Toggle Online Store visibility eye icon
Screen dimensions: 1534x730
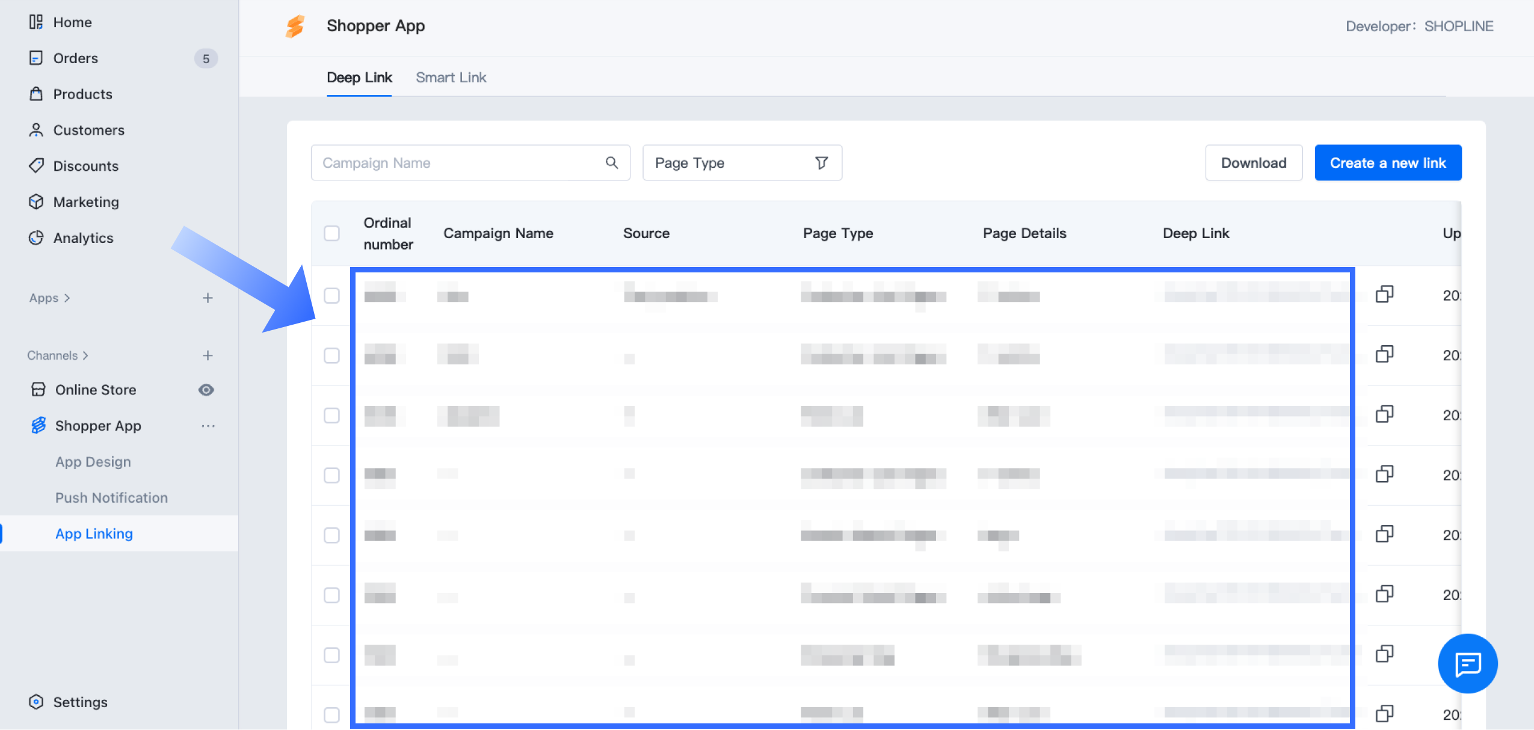(206, 390)
